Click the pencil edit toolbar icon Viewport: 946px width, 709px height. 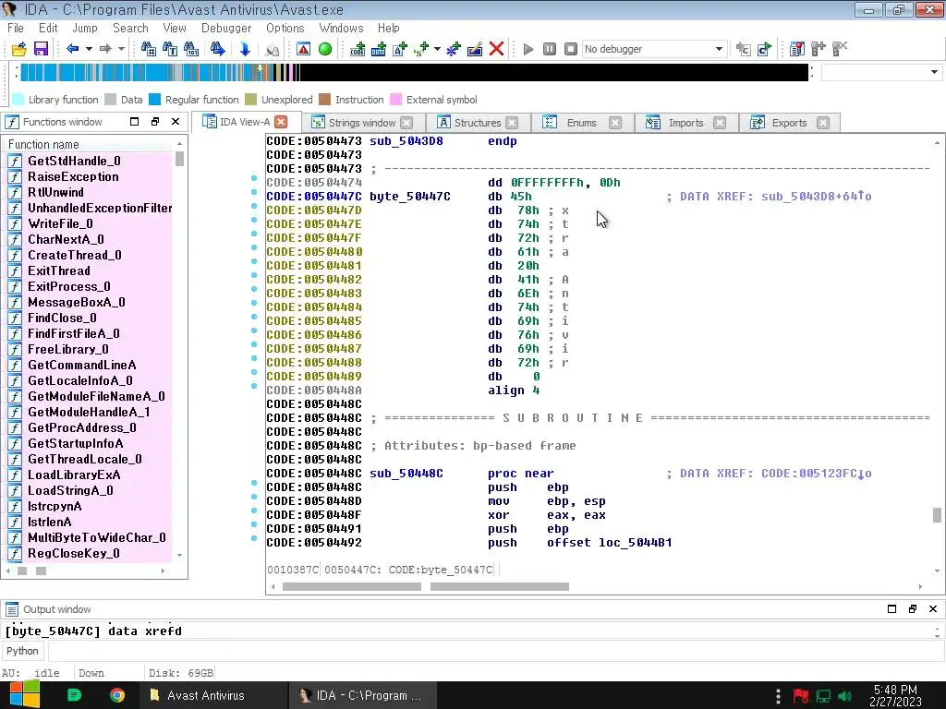pos(475,49)
